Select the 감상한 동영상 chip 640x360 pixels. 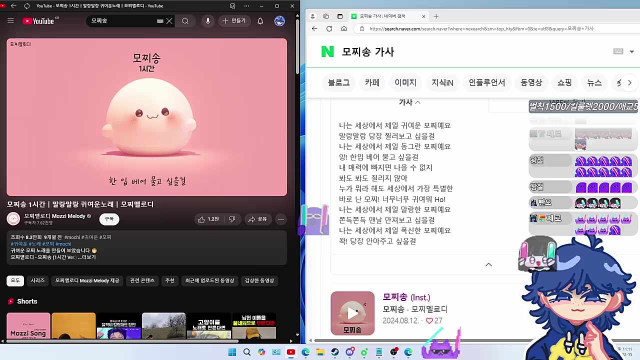259,280
